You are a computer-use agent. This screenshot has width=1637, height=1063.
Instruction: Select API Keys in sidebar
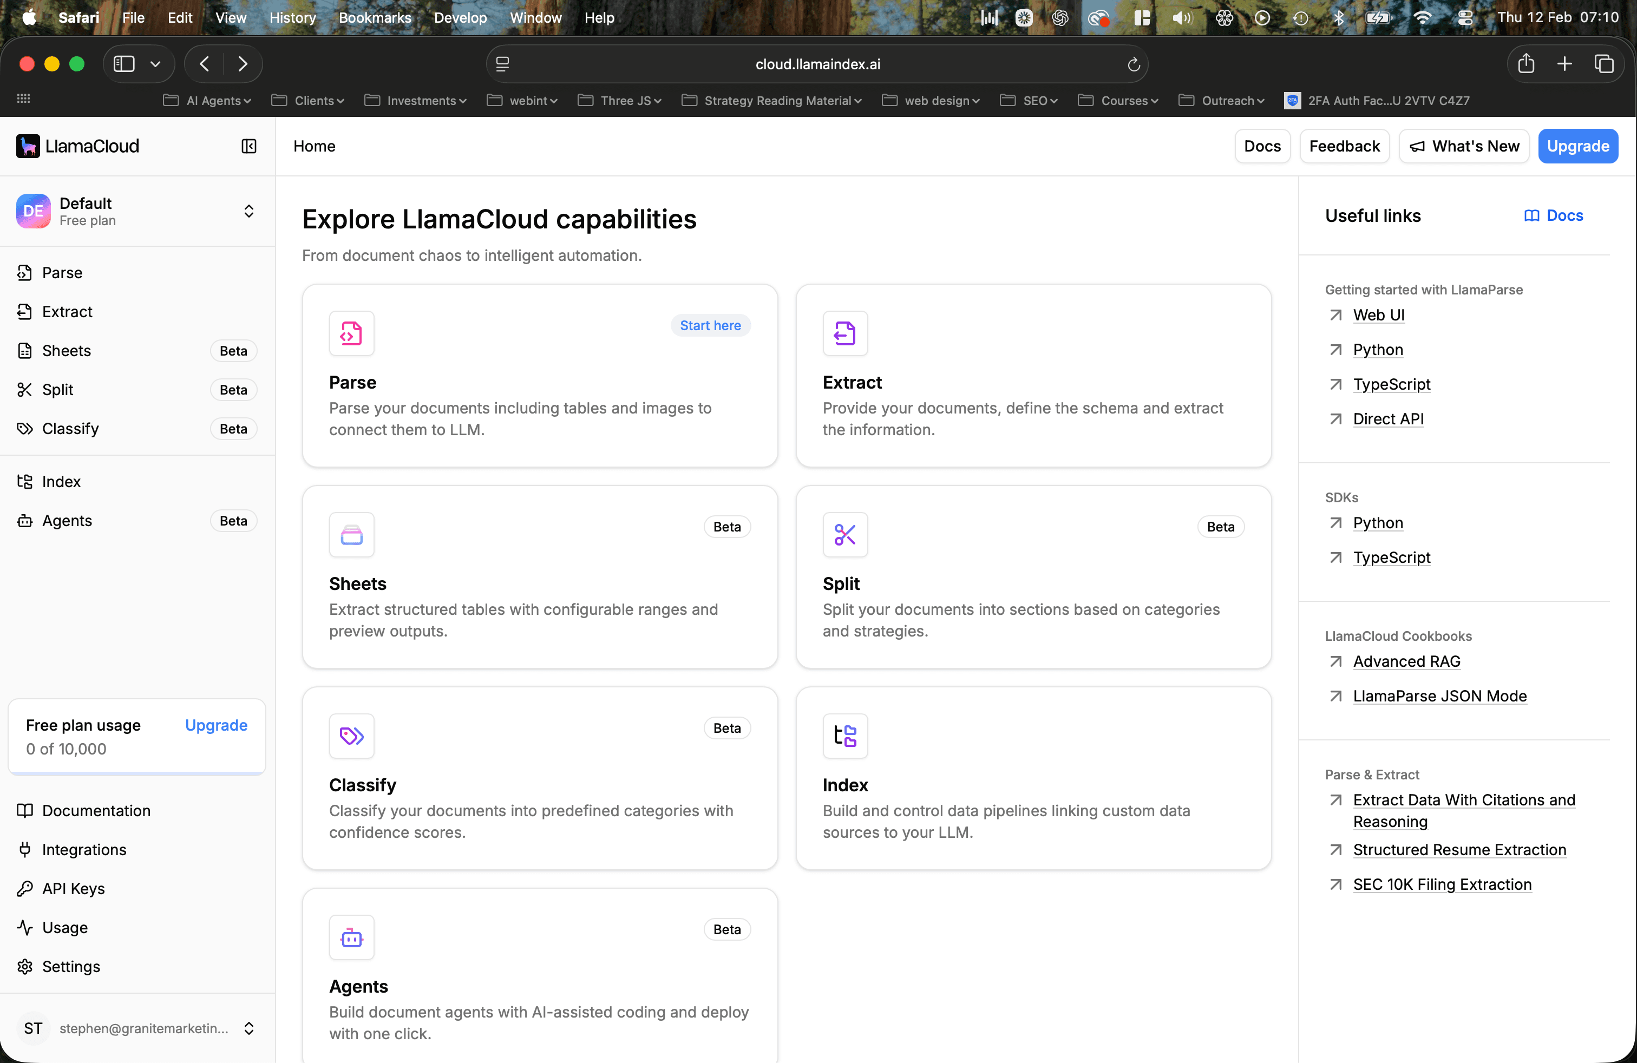[73, 888]
